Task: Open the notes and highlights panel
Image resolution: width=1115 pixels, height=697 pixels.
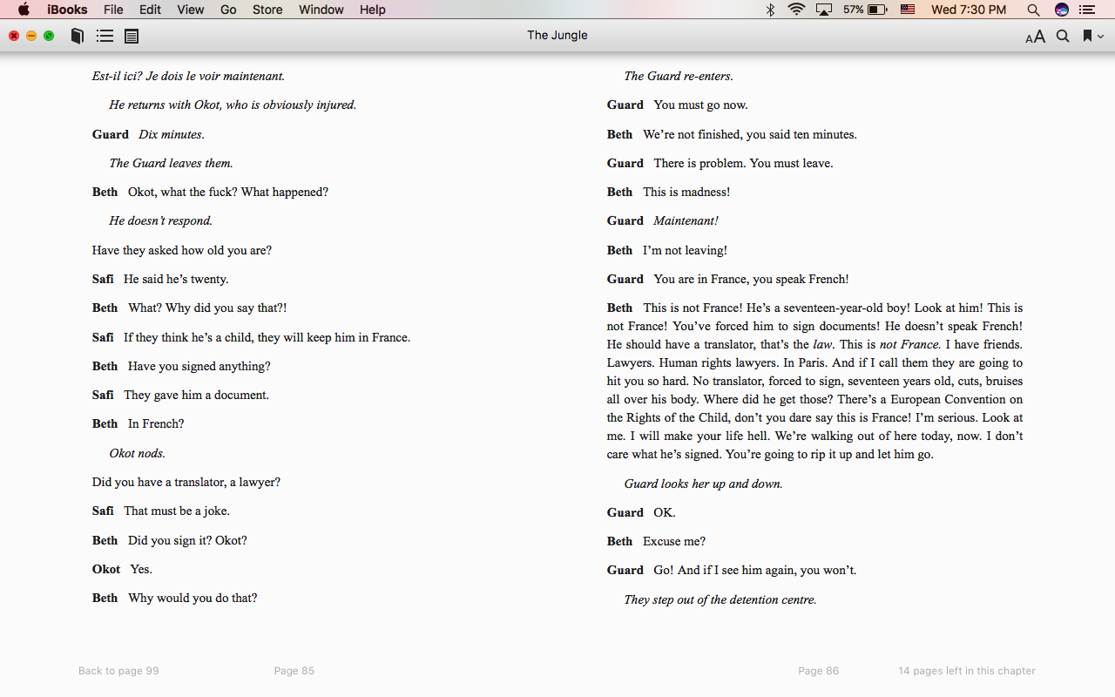Action: point(132,36)
